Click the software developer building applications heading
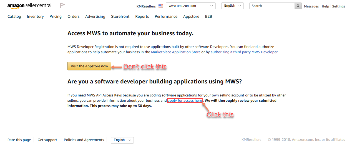This screenshot has height=148, width=352. pyautogui.click(x=155, y=81)
